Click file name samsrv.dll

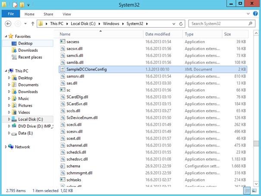(75, 76)
